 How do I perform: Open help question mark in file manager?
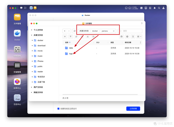tap(142, 23)
